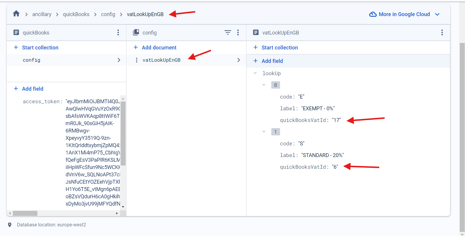The height and width of the screenshot is (236, 465).
Task: Click the access_token vertical scrollbar thumb
Action: click(123, 133)
